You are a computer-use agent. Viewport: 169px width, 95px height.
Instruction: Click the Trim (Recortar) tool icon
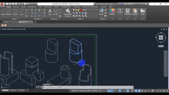[39, 10]
